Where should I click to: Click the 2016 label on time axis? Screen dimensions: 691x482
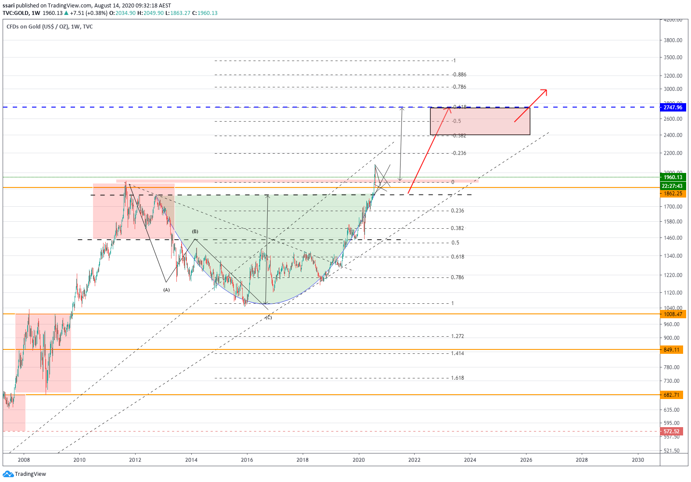(247, 460)
